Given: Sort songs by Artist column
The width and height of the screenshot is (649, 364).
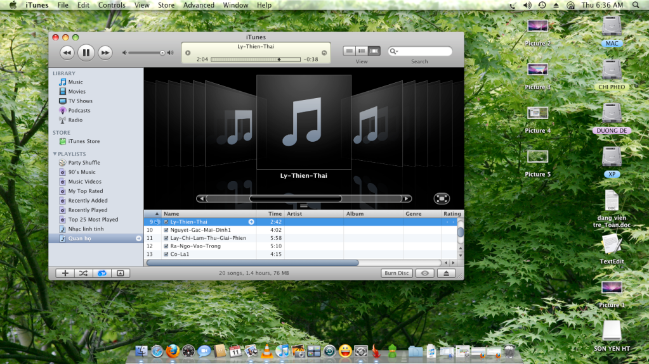Looking at the screenshot, I should point(314,214).
